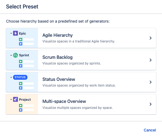Open Scrum Backlog preset chevron

[x=151, y=60]
